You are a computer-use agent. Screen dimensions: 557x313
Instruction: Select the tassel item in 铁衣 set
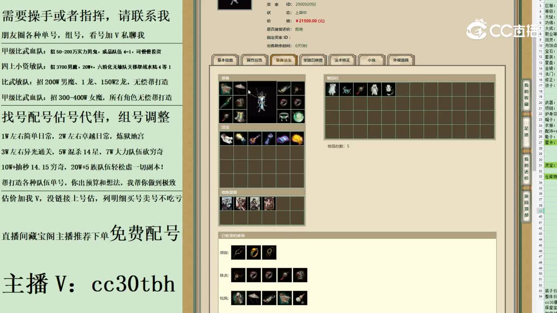pyautogui.click(x=285, y=275)
